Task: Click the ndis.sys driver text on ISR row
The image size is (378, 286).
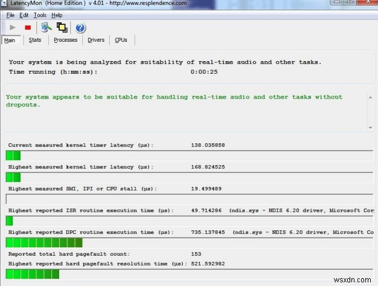Action: click(301, 210)
